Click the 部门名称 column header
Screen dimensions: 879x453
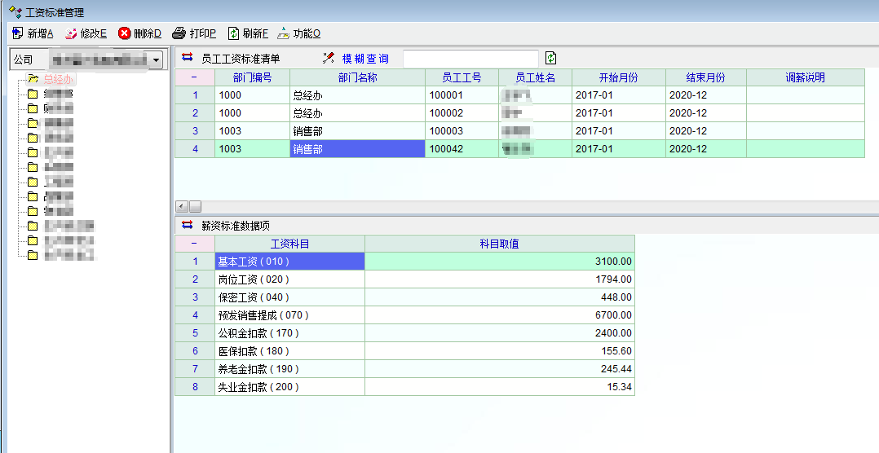tap(357, 77)
